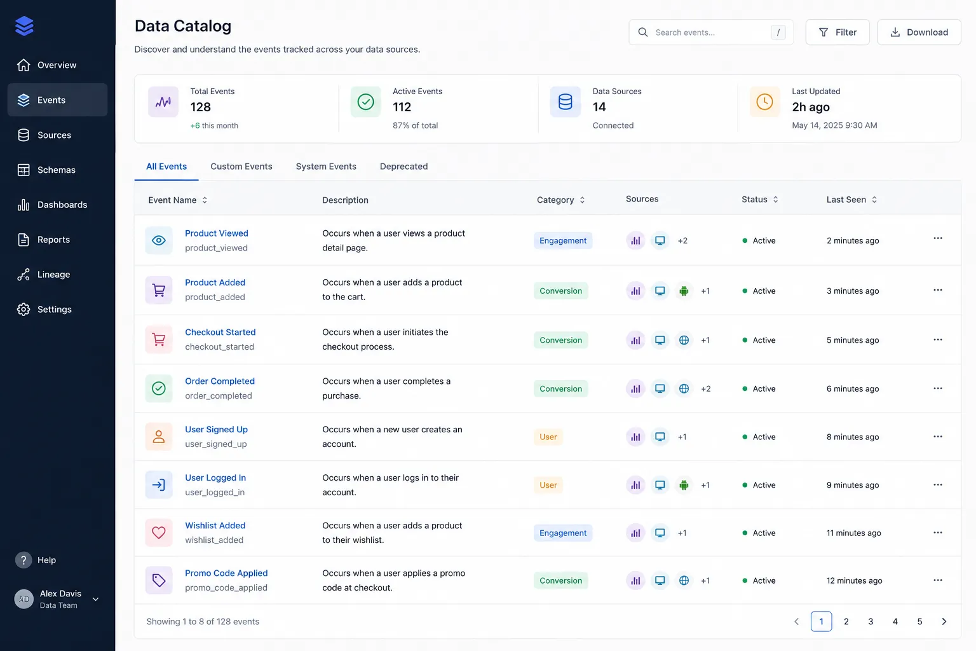
Task: Go to page 3 of events
Action: coord(871,622)
